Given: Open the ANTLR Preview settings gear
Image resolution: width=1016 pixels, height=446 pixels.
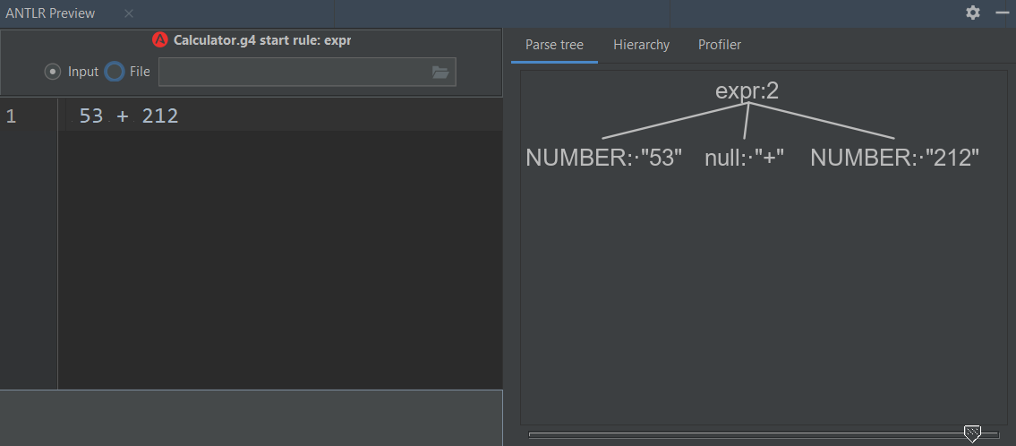Looking at the screenshot, I should coord(973,13).
